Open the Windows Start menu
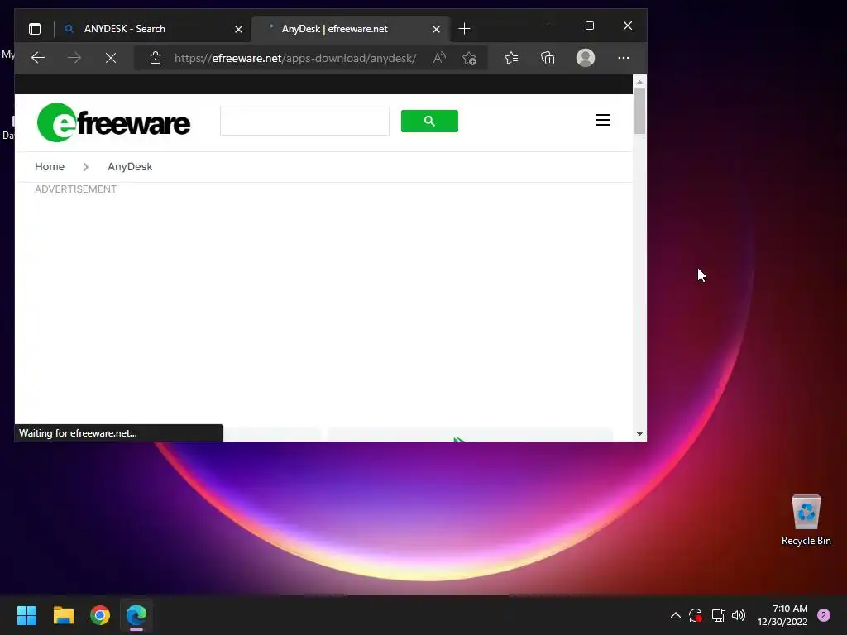This screenshot has width=847, height=635. coord(26,615)
